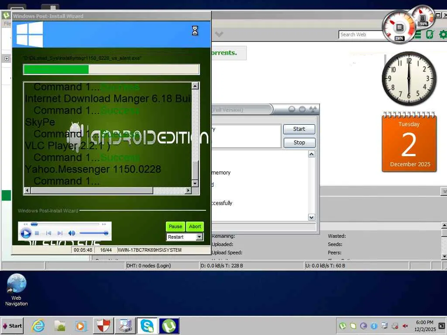Open the Start menu
This screenshot has width=447, height=335.
click(x=12, y=325)
